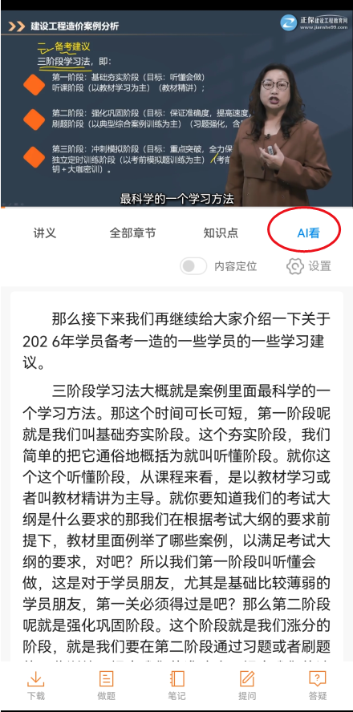Switch to the 全部章节 tab
Viewport: 353px width, 712px height.
tap(132, 233)
